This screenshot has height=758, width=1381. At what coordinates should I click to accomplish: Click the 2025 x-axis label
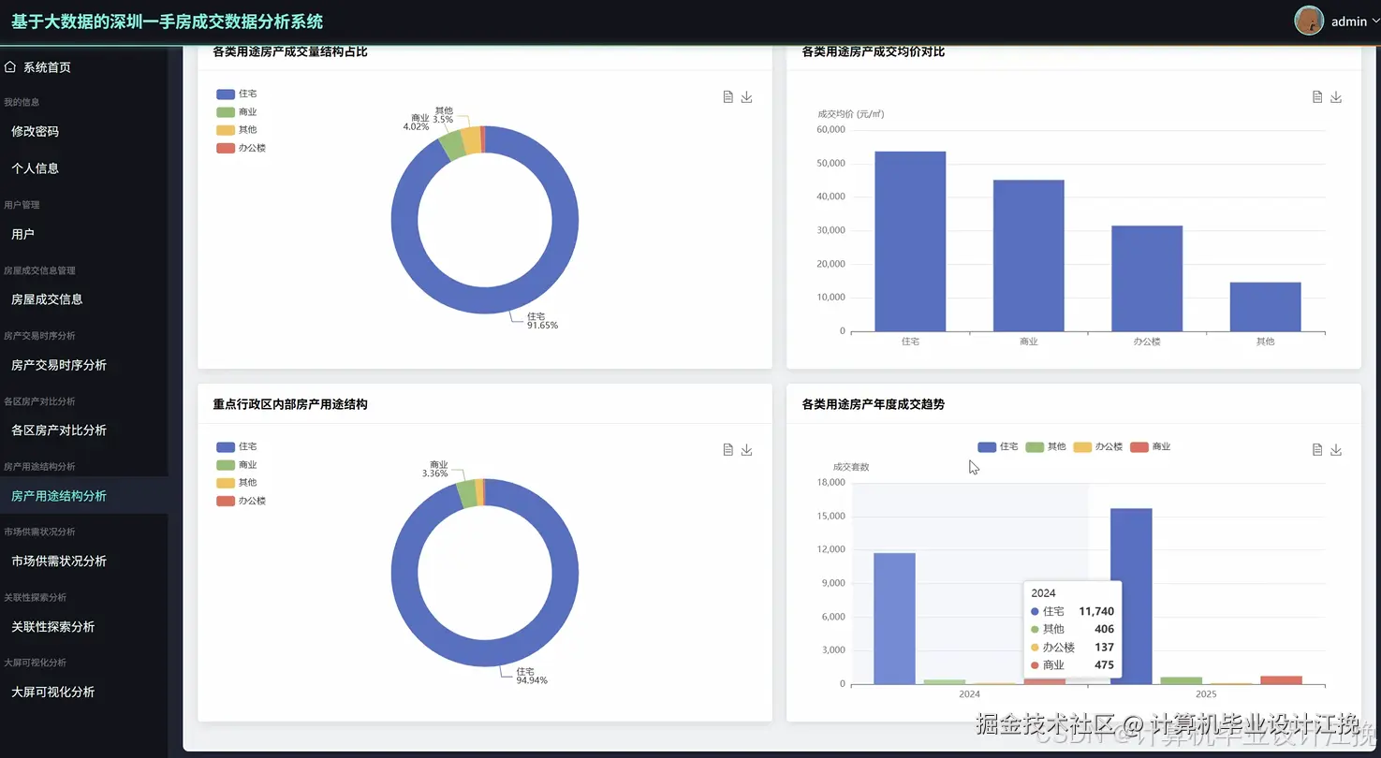[1206, 694]
